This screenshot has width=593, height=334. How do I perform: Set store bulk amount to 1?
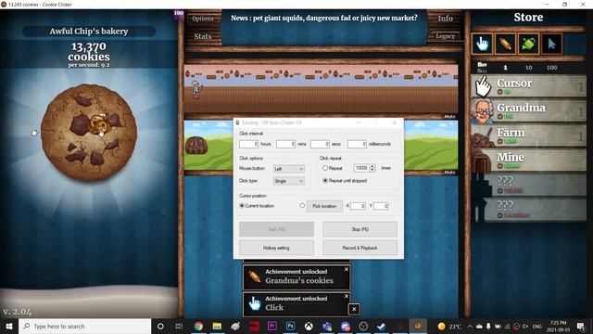click(x=505, y=68)
